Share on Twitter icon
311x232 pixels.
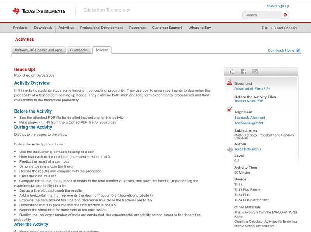click(255, 72)
